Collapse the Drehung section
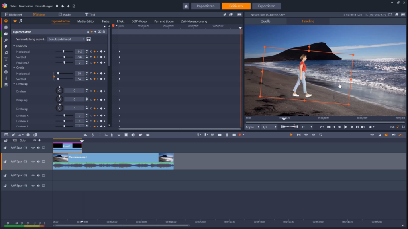Image resolution: width=408 pixels, height=229 pixels. point(14,84)
